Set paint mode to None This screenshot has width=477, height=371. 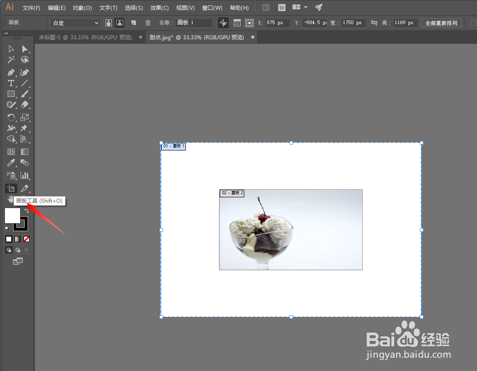tap(26, 239)
